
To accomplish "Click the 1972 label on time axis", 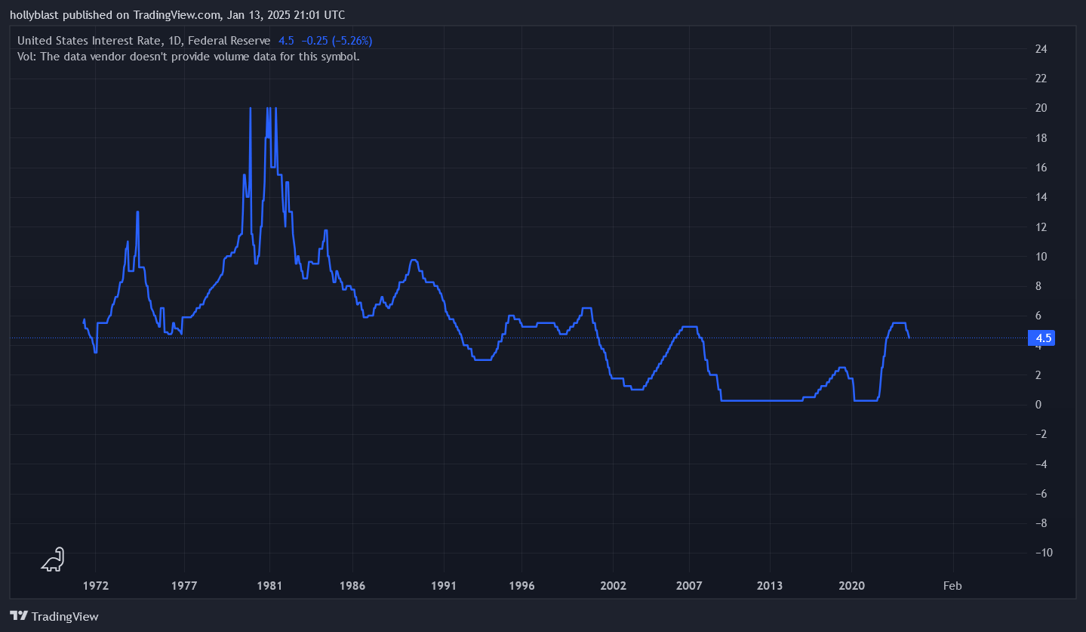I will point(96,585).
